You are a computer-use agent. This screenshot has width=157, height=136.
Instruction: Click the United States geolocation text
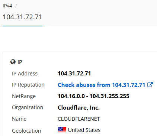(84, 130)
